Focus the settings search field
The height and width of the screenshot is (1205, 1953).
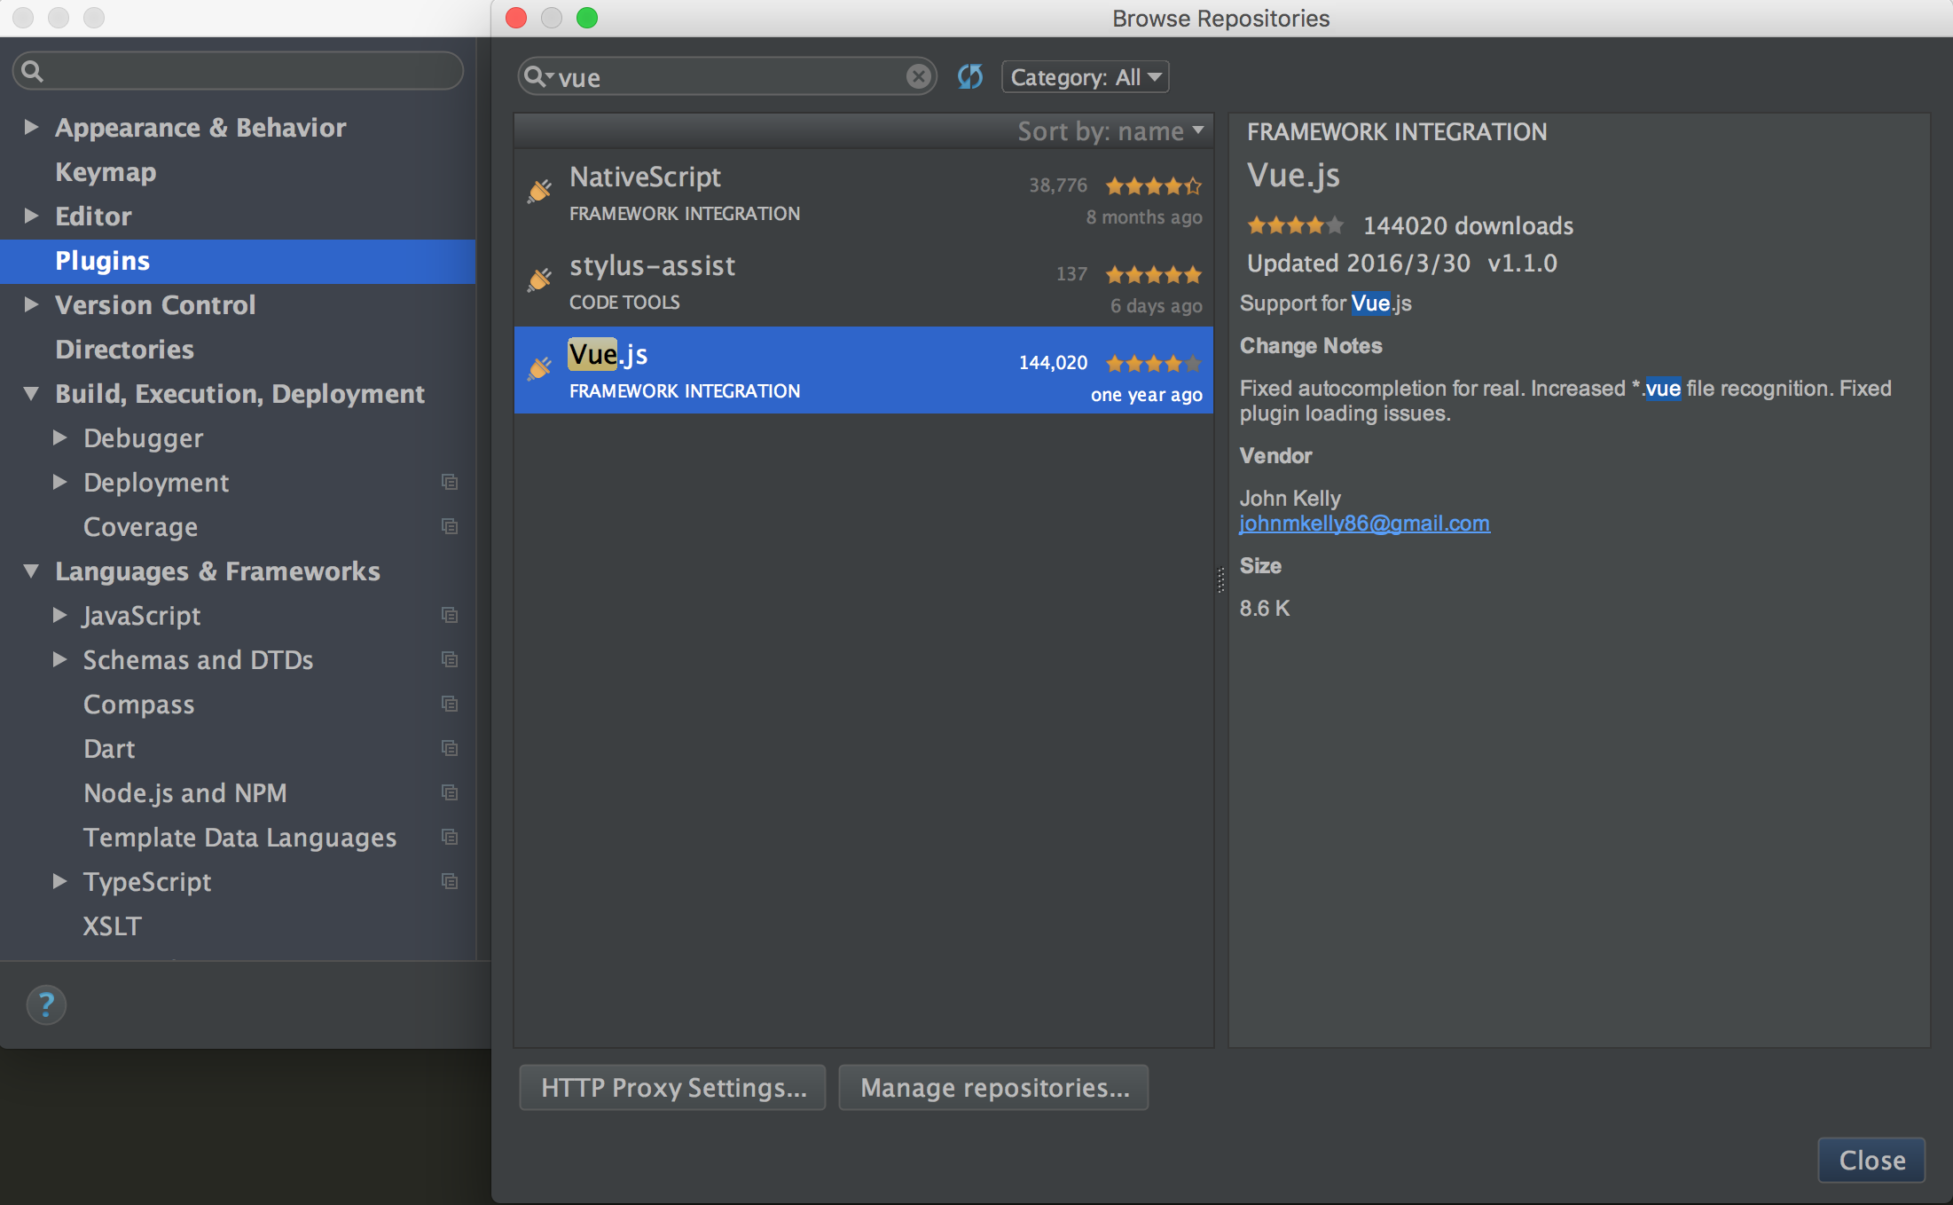[x=238, y=71]
